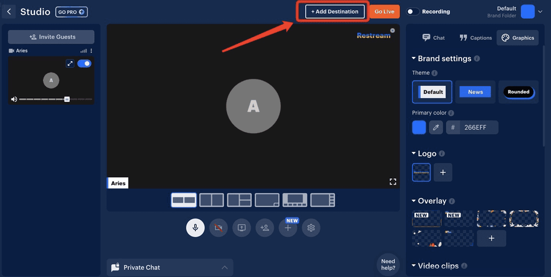The height and width of the screenshot is (277, 551).
Task: Switch to the Chat tab
Action: pyautogui.click(x=434, y=38)
